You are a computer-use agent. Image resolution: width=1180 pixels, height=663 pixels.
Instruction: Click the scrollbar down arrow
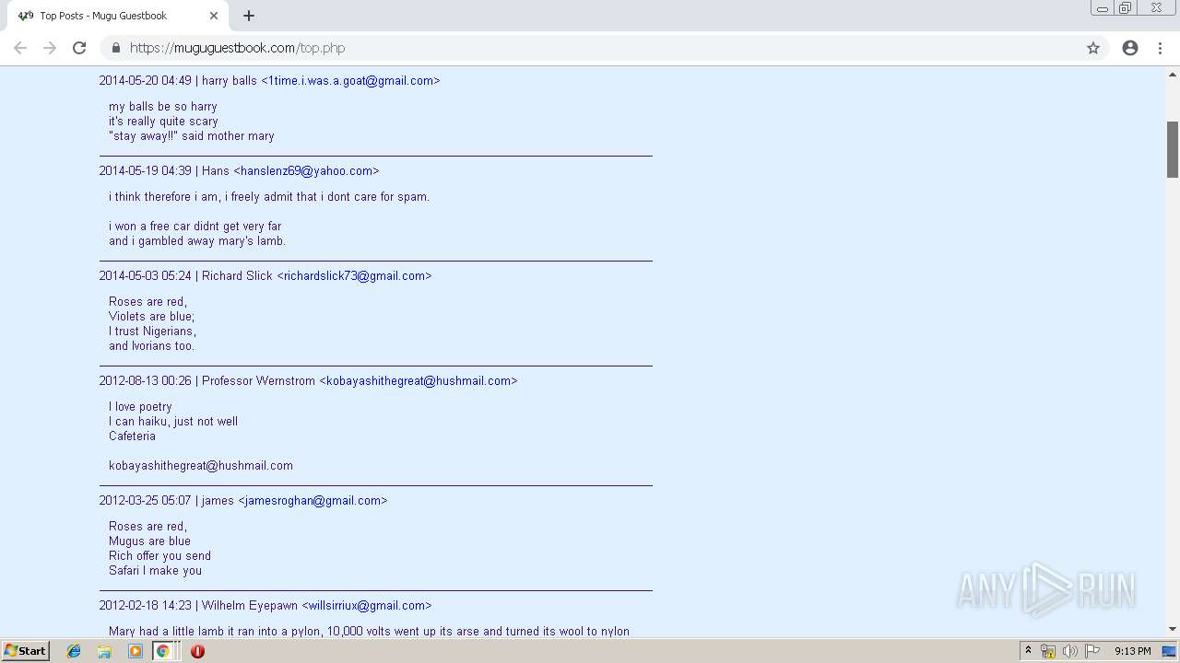(x=1173, y=629)
